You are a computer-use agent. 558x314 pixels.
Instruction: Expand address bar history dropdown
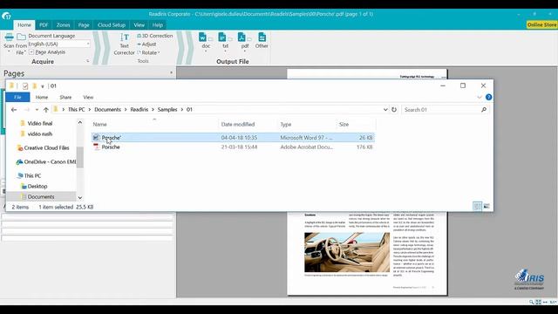click(385, 110)
